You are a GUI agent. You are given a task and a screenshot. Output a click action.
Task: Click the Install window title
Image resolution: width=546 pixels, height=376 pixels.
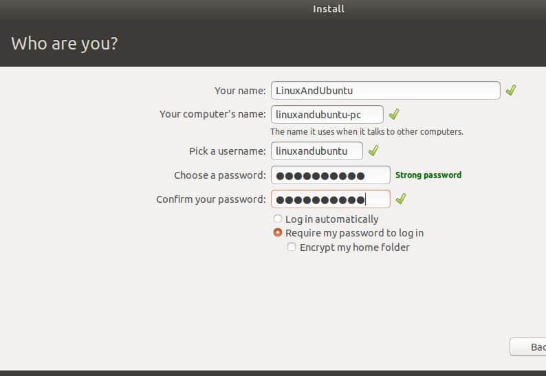click(329, 9)
